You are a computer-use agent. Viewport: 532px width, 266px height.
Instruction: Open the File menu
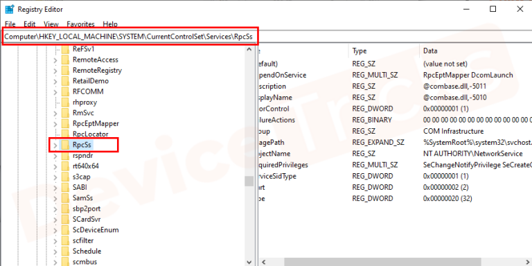pos(10,24)
